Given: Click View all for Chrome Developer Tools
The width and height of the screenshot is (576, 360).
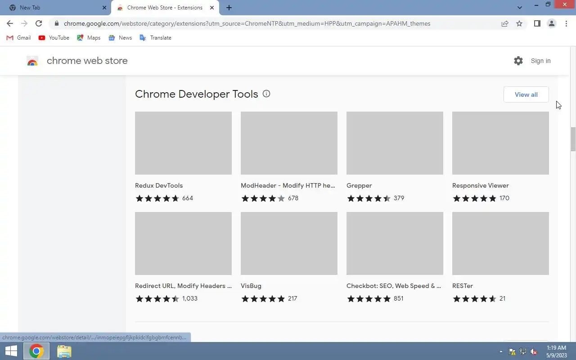Looking at the screenshot, I should [x=526, y=94].
